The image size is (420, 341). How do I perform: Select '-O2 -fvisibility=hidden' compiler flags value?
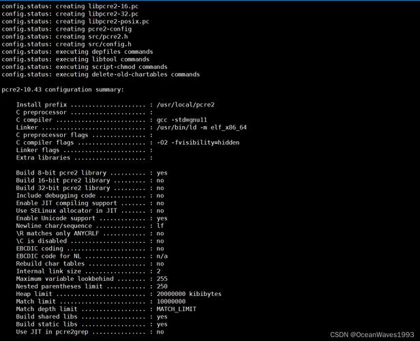198,143
